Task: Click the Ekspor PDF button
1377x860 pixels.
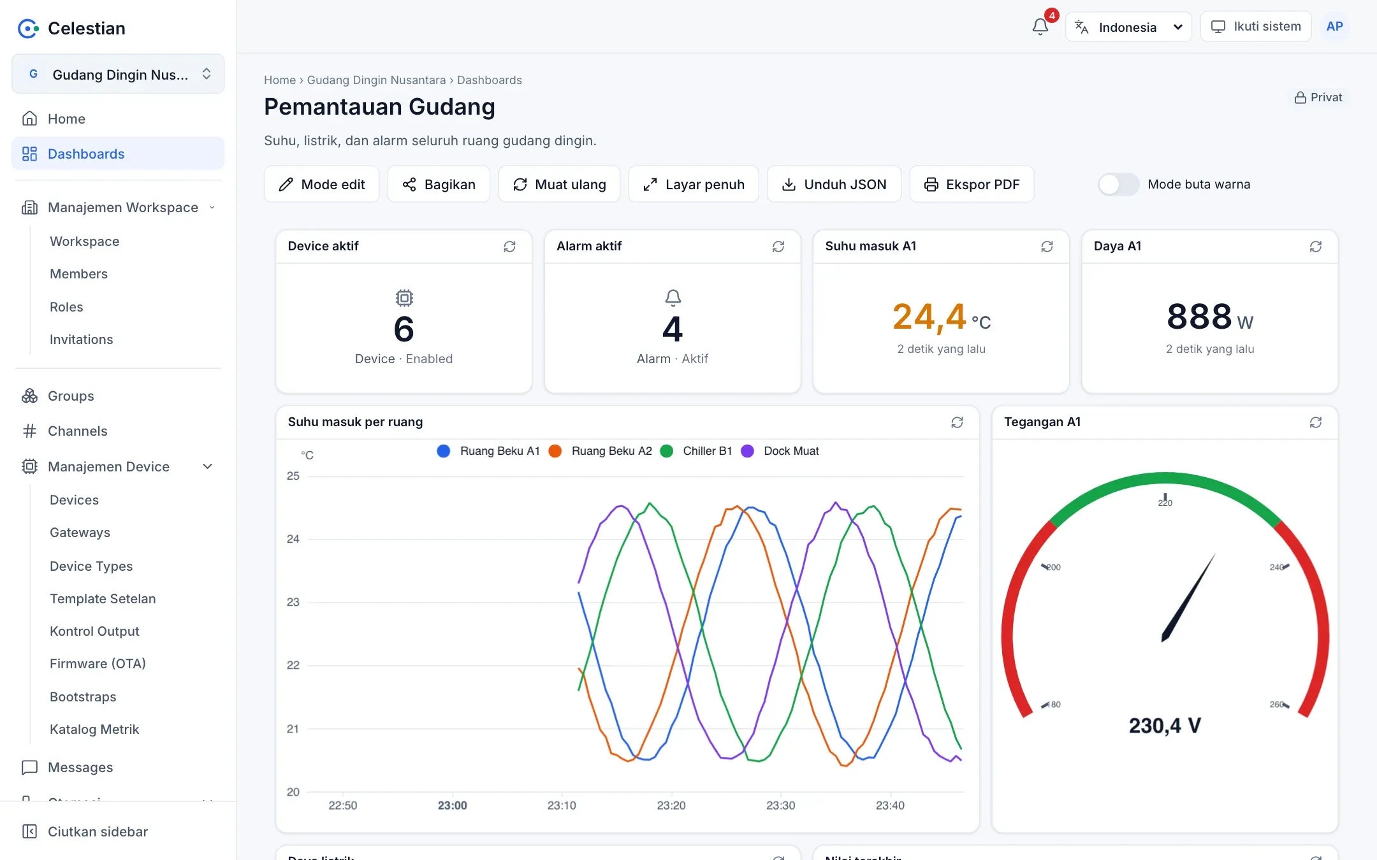Action: tap(972, 184)
